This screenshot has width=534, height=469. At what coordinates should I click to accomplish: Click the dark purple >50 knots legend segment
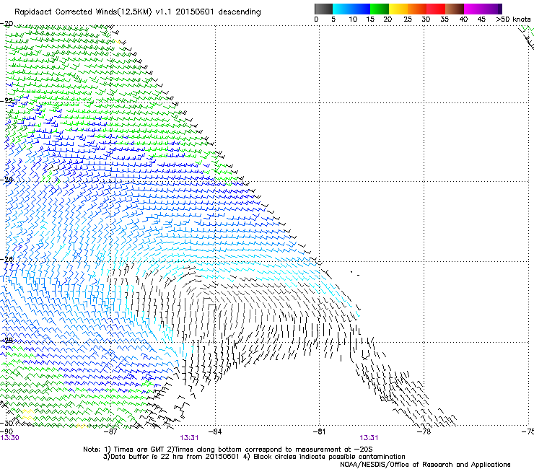499,9
